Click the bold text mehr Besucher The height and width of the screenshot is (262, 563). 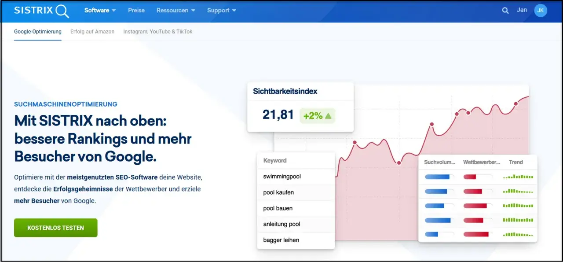point(37,201)
